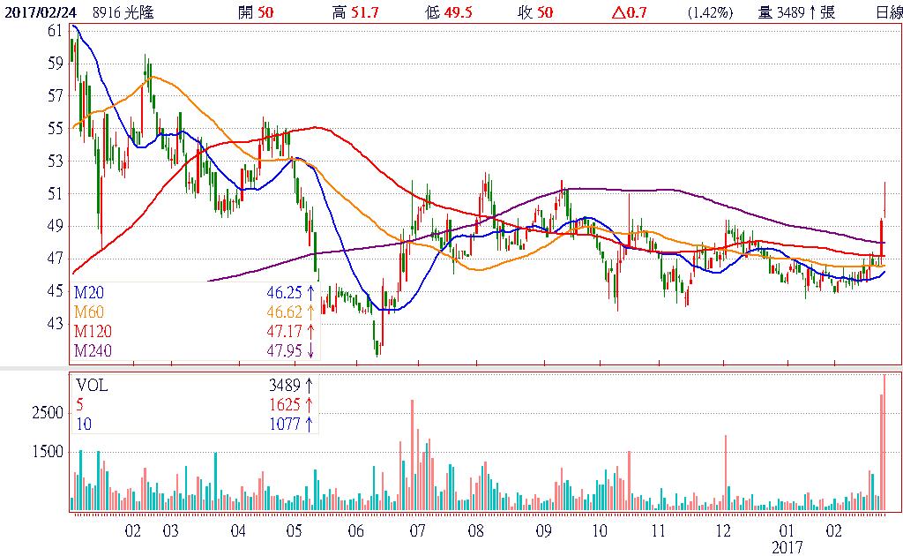Click the 07 month label on time axis
The height and width of the screenshot is (556, 903).
pos(417,530)
